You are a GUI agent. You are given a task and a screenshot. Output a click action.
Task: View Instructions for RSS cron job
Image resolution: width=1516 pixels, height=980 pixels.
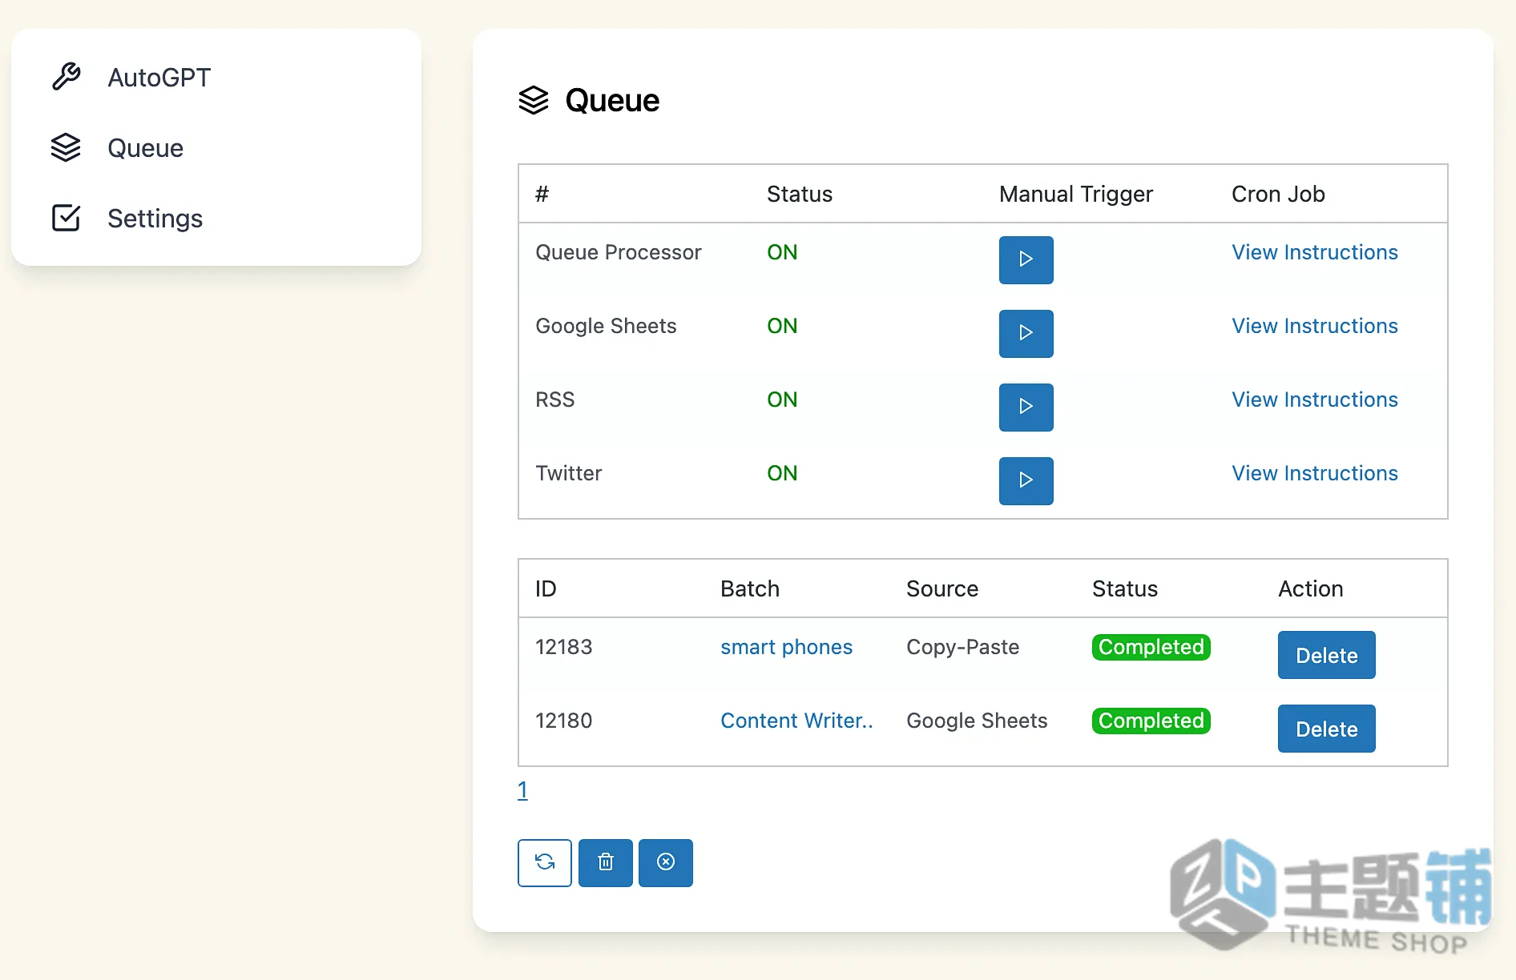click(1314, 400)
